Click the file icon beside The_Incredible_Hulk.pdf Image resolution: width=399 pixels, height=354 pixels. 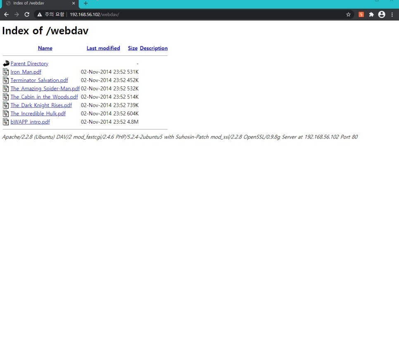coord(6,113)
